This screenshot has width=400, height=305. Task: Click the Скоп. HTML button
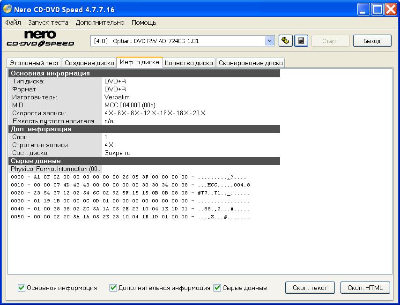365,288
